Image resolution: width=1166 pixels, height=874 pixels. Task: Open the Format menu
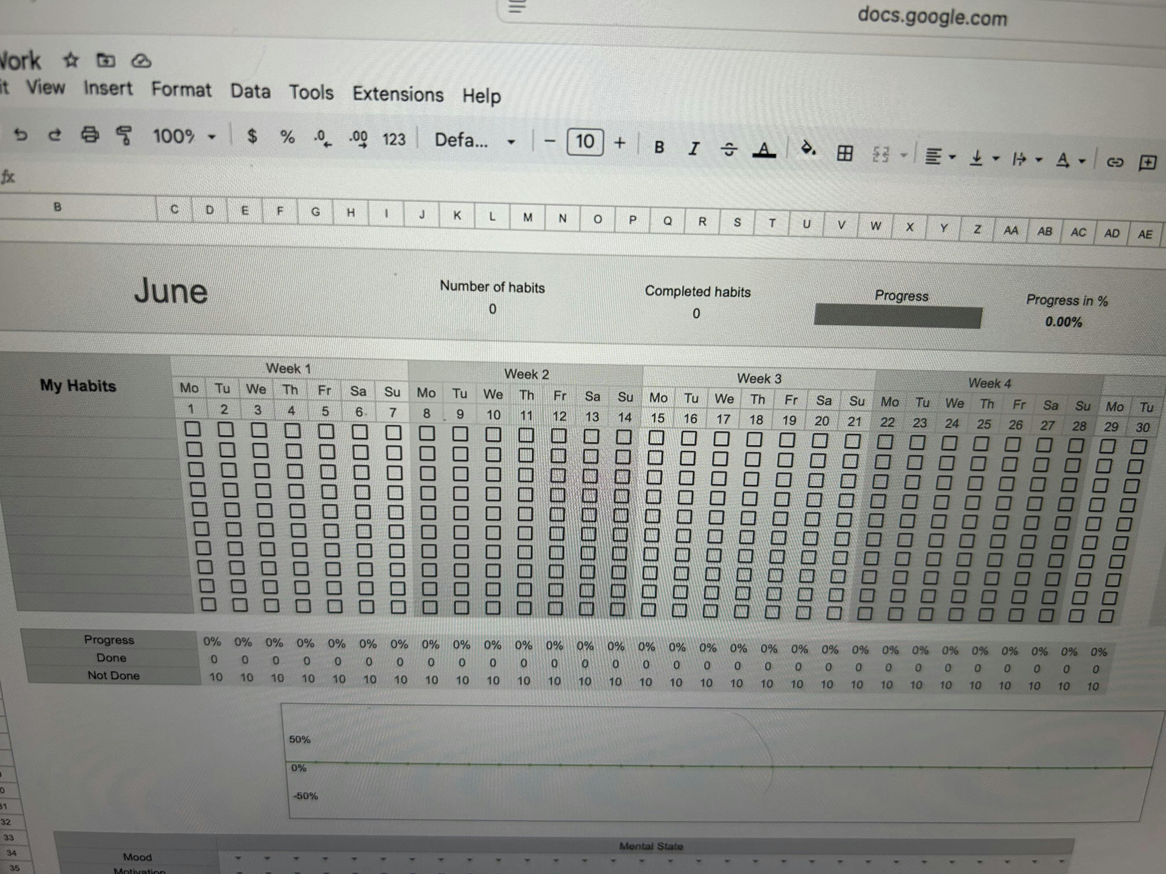coord(181,90)
